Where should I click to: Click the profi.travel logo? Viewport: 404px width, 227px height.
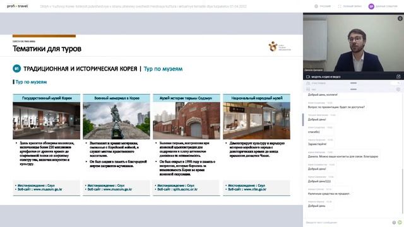click(17, 6)
